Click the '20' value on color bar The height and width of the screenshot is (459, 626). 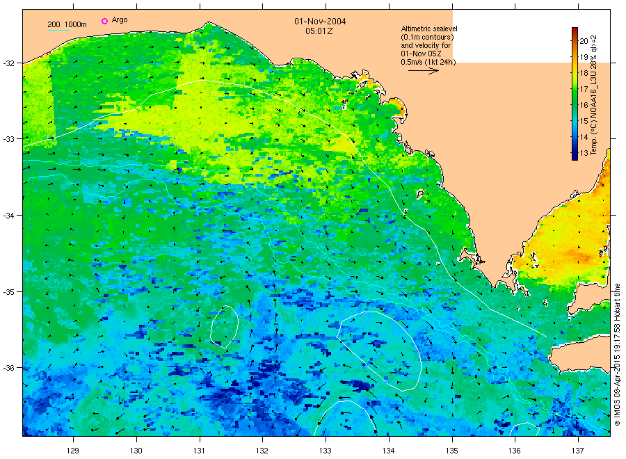click(584, 41)
